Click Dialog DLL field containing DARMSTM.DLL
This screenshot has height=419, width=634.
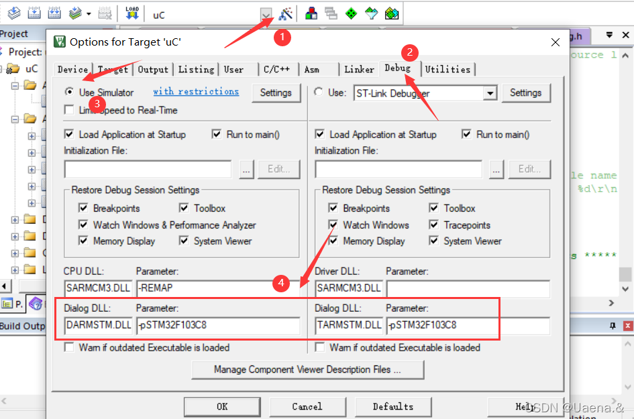(x=98, y=325)
